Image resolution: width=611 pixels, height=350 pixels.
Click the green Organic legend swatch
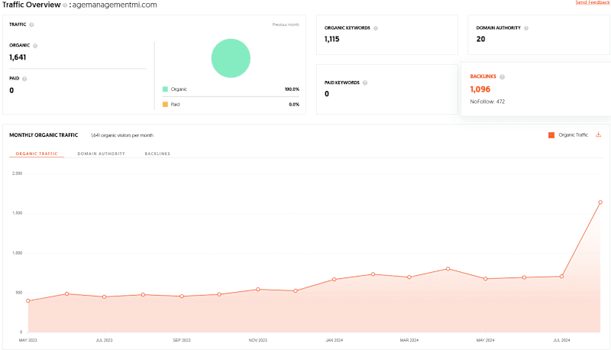pos(165,89)
